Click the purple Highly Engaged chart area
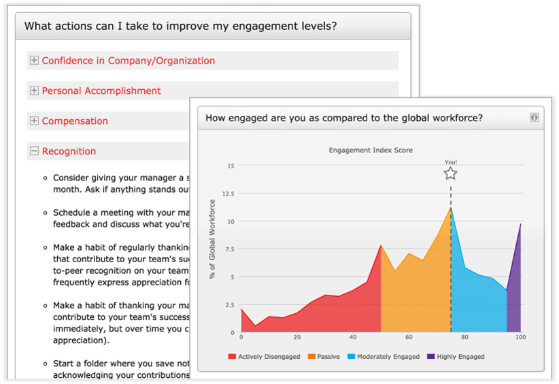The height and width of the screenshot is (384, 559). 515,300
